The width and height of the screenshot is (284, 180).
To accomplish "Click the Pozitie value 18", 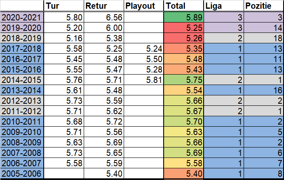I will pos(264,38).
